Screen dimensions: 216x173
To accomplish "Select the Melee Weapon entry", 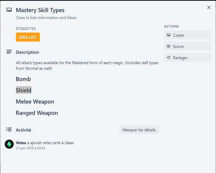I will (x=35, y=102).
